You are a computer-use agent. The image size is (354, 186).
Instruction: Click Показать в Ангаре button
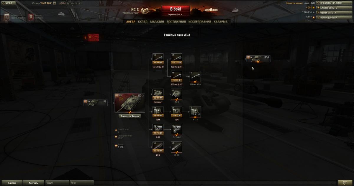tap(129, 116)
